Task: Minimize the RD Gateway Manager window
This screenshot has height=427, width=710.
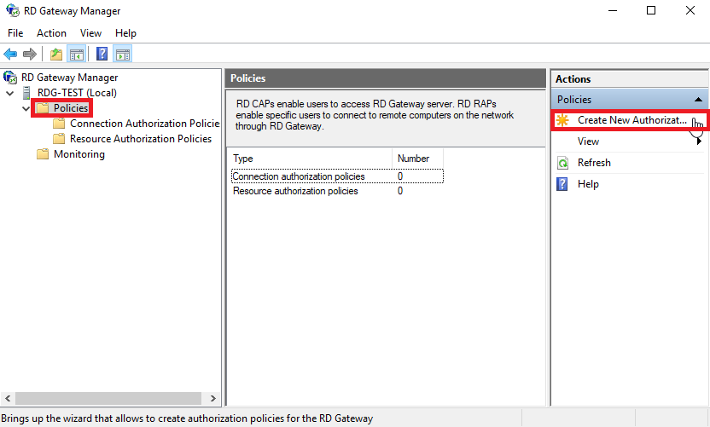Action: 613,10
